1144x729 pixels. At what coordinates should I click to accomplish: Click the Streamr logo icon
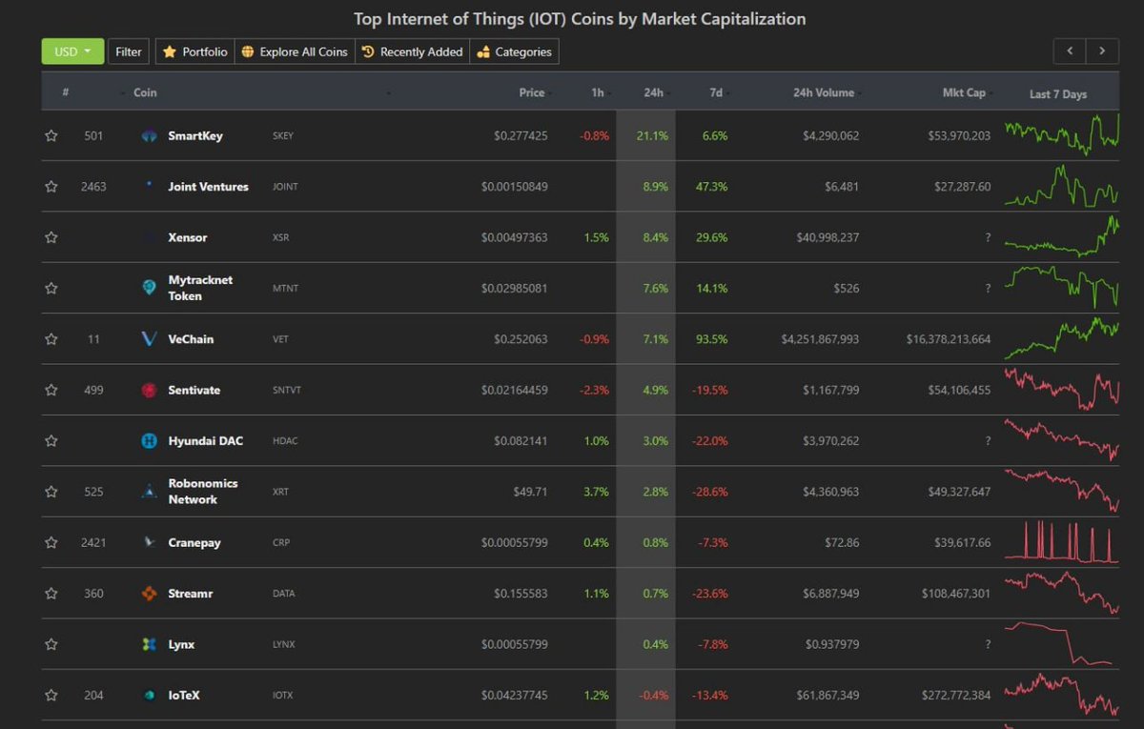click(149, 594)
